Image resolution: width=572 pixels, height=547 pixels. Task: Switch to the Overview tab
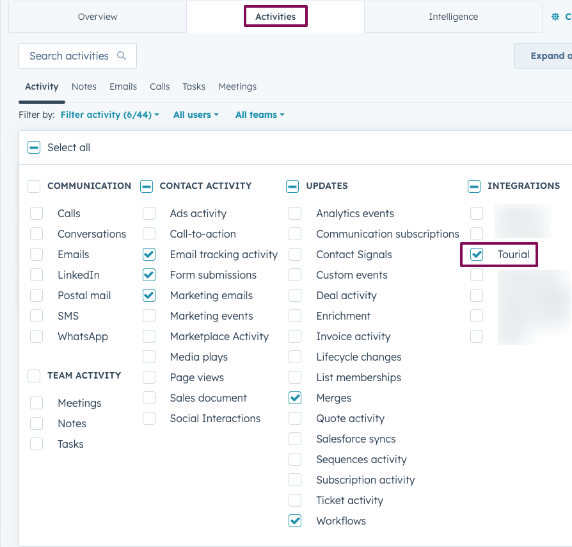point(97,17)
